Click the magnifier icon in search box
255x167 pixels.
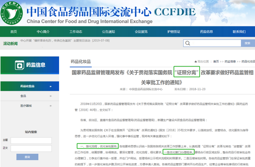point(187,43)
